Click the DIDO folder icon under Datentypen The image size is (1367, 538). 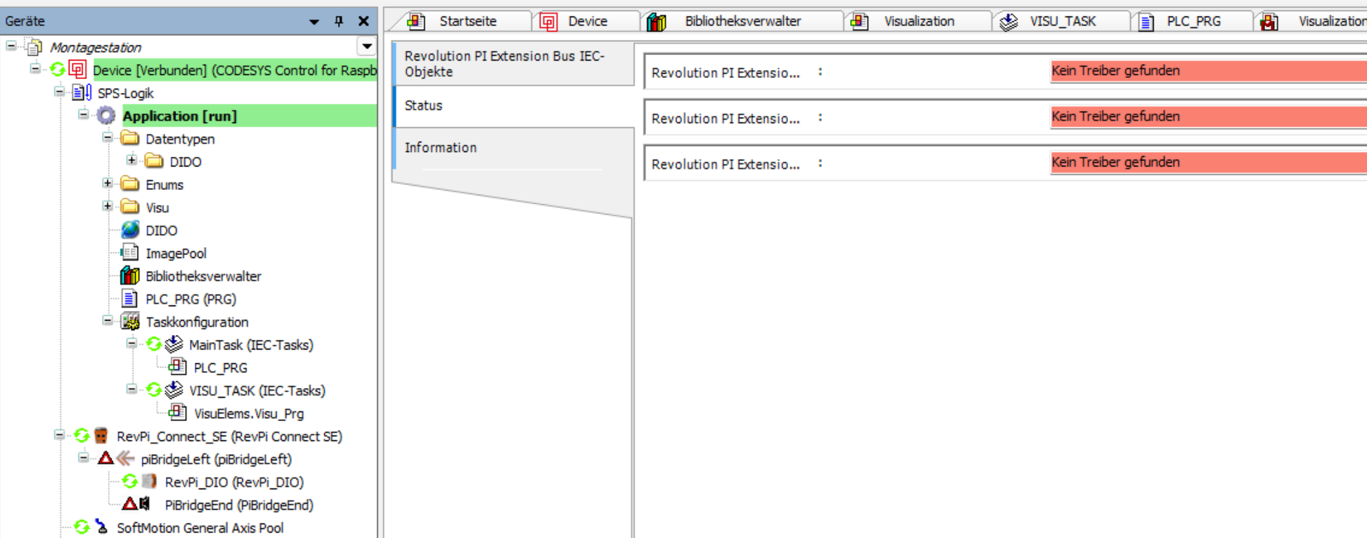click(x=153, y=161)
